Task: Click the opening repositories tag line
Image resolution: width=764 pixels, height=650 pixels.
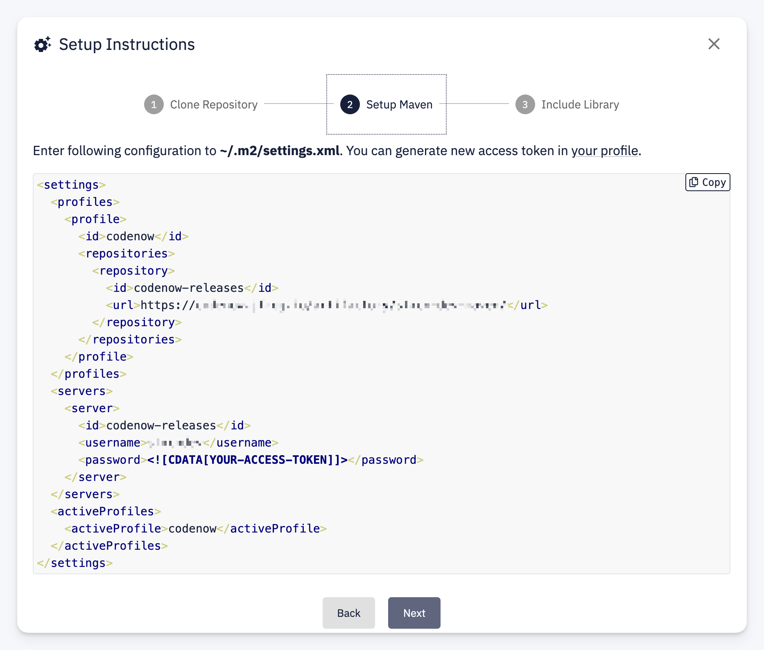Action: pos(127,253)
